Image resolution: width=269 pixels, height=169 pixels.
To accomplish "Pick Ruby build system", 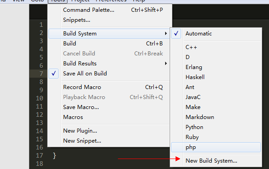I will (x=216, y=137).
